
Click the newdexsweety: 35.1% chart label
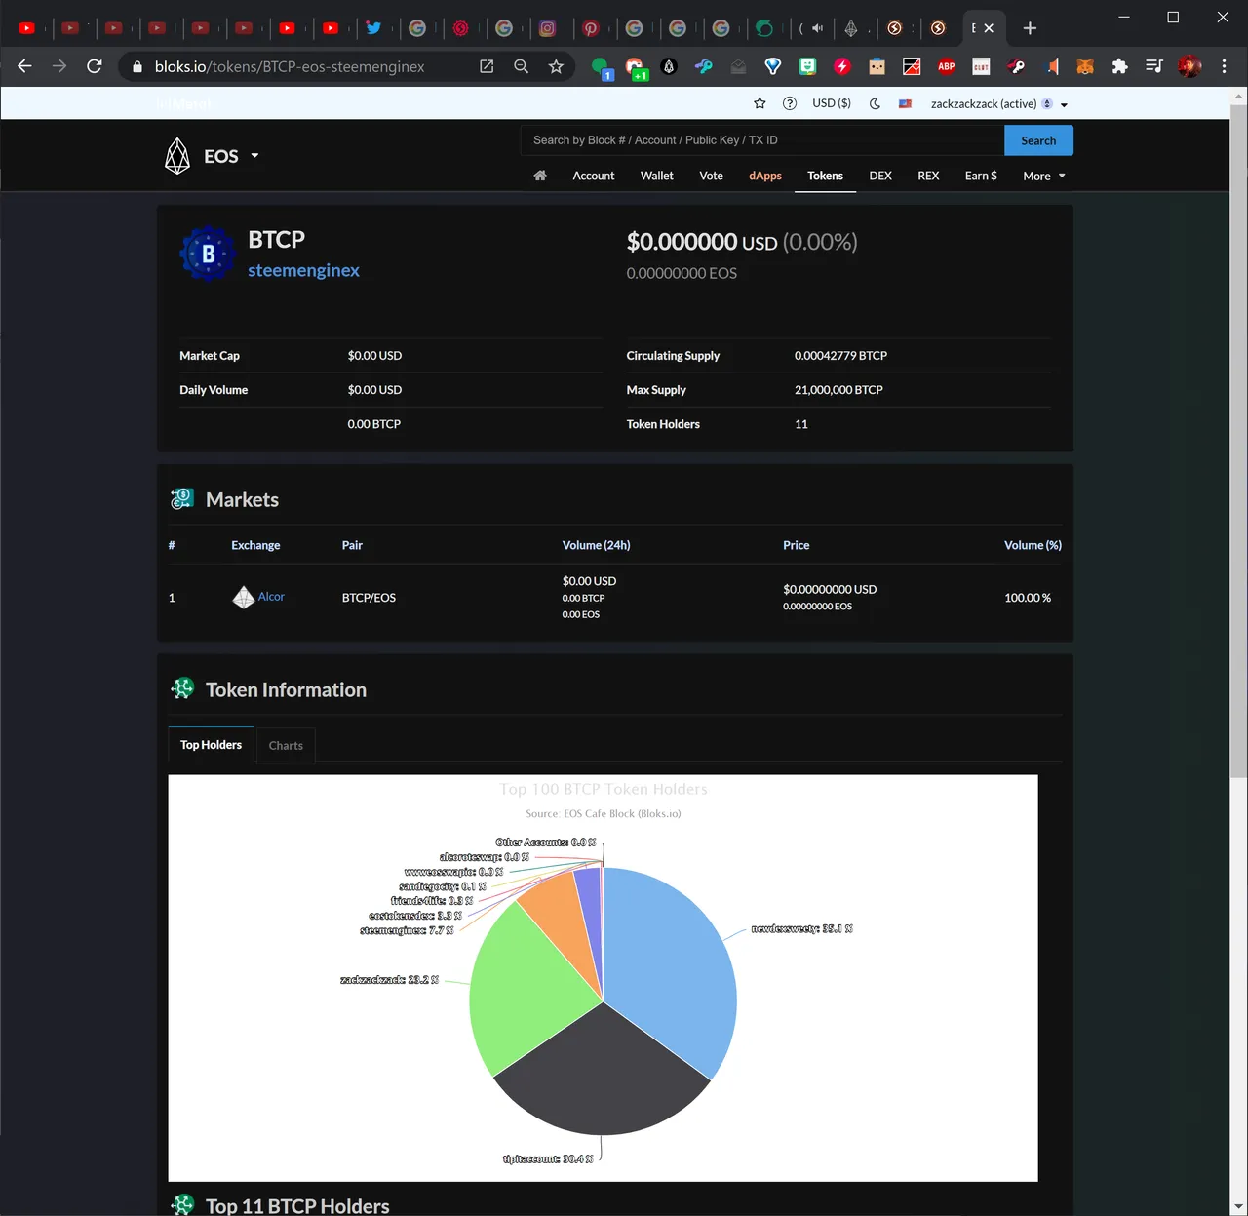tap(801, 928)
